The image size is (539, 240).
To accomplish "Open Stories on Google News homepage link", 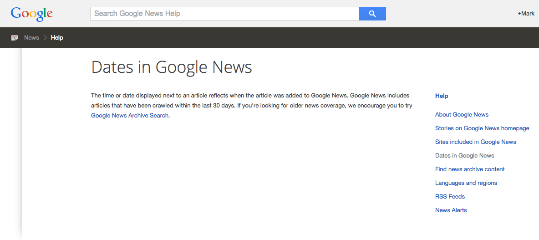I will (x=482, y=128).
